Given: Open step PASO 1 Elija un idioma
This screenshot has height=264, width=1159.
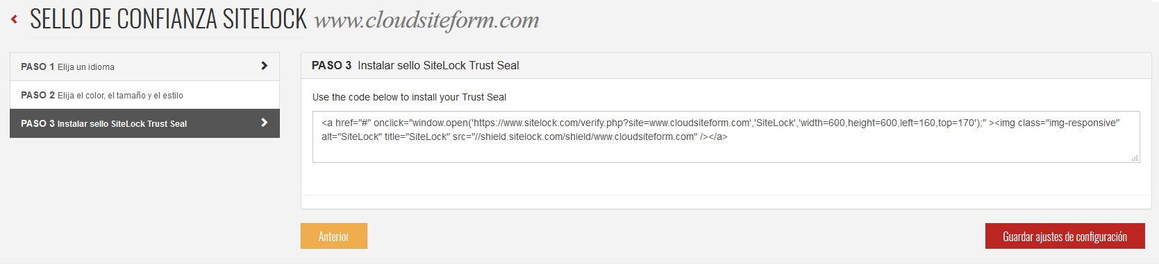Looking at the screenshot, I should click(144, 67).
